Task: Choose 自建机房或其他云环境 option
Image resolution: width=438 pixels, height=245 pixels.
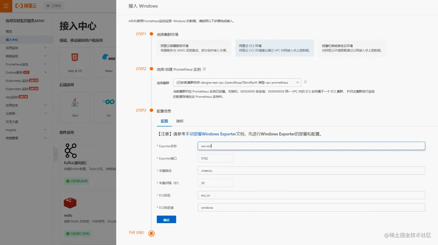Action: [352, 48]
